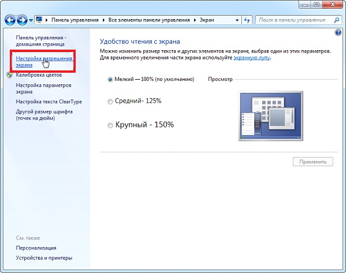This screenshot has height=273, width=346.
Task: Expand the arrow after Все элементы панели управления
Action: (x=195, y=20)
